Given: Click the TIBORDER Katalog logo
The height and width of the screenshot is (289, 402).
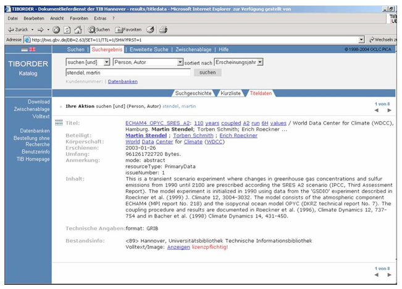Looking at the screenshot, I should coord(28,68).
